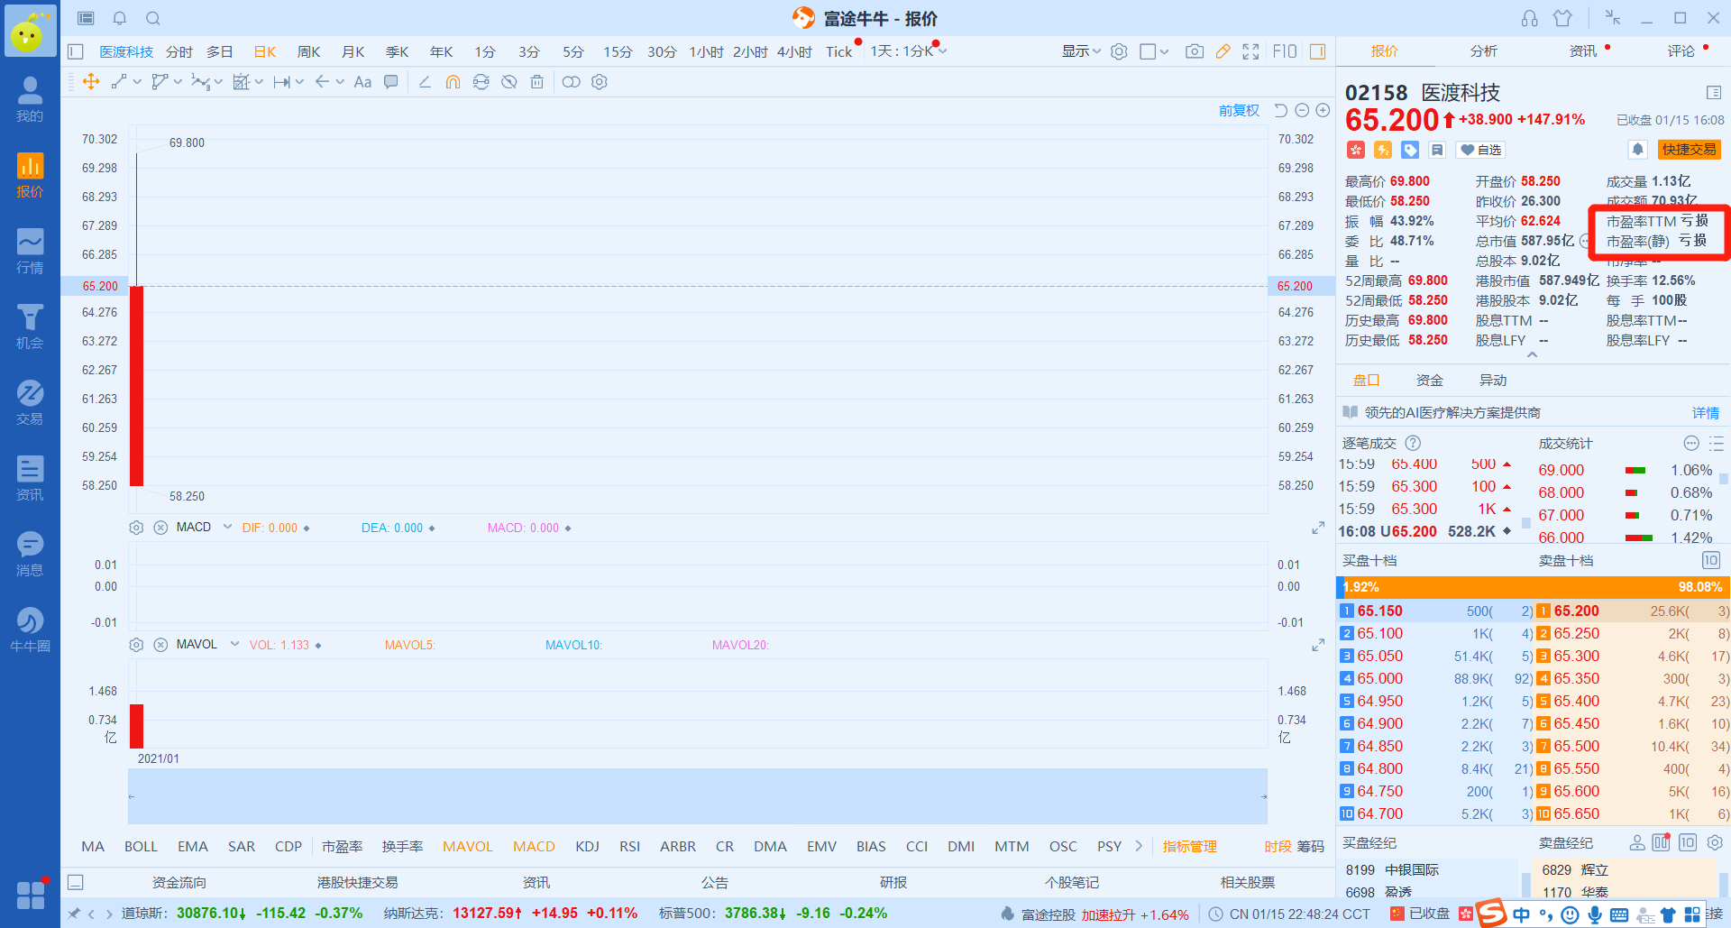Image resolution: width=1731 pixels, height=928 pixels.
Task: Select the Aa text annotation tool
Action: click(362, 82)
